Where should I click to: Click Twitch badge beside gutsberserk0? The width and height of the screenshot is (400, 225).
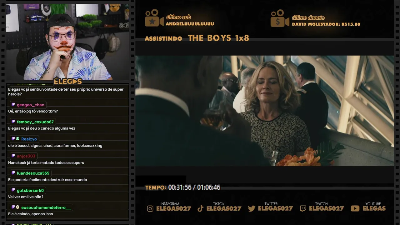tap(13, 190)
